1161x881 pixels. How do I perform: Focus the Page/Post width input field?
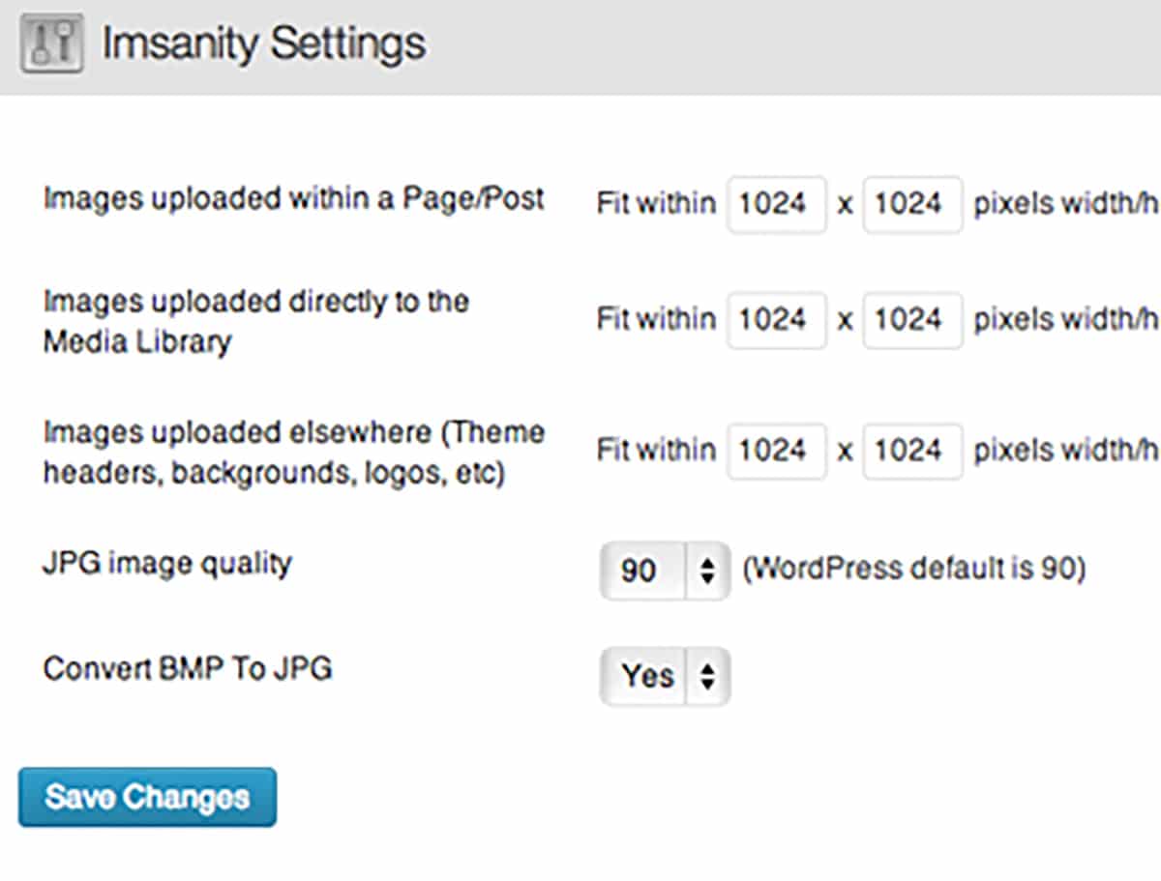tap(776, 204)
